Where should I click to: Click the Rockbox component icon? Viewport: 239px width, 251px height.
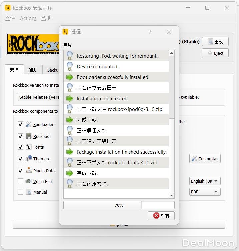coord(29,136)
